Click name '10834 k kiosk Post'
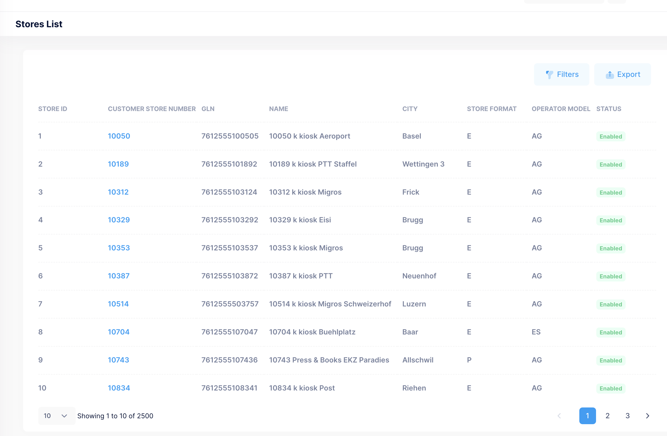 click(302, 388)
